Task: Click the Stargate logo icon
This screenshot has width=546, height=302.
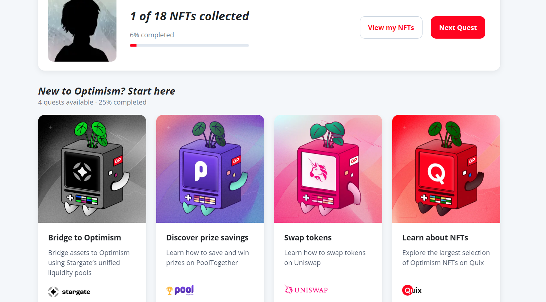Action: coord(53,292)
